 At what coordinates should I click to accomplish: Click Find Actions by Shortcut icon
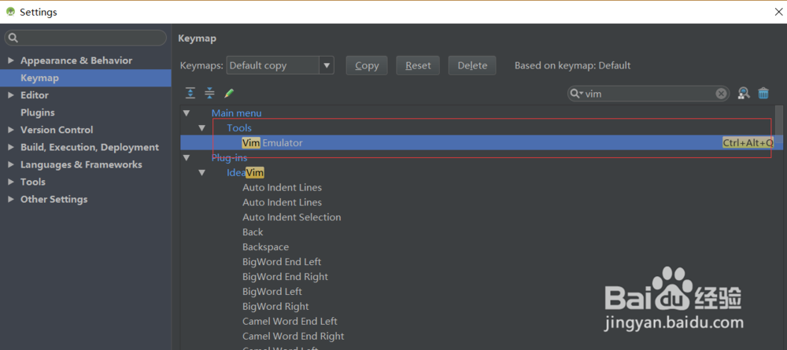point(744,94)
